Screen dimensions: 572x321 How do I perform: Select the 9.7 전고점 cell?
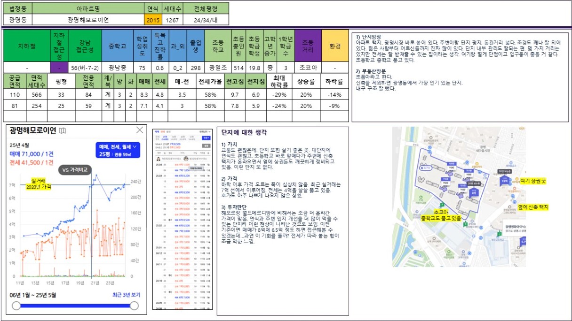tap(234, 94)
